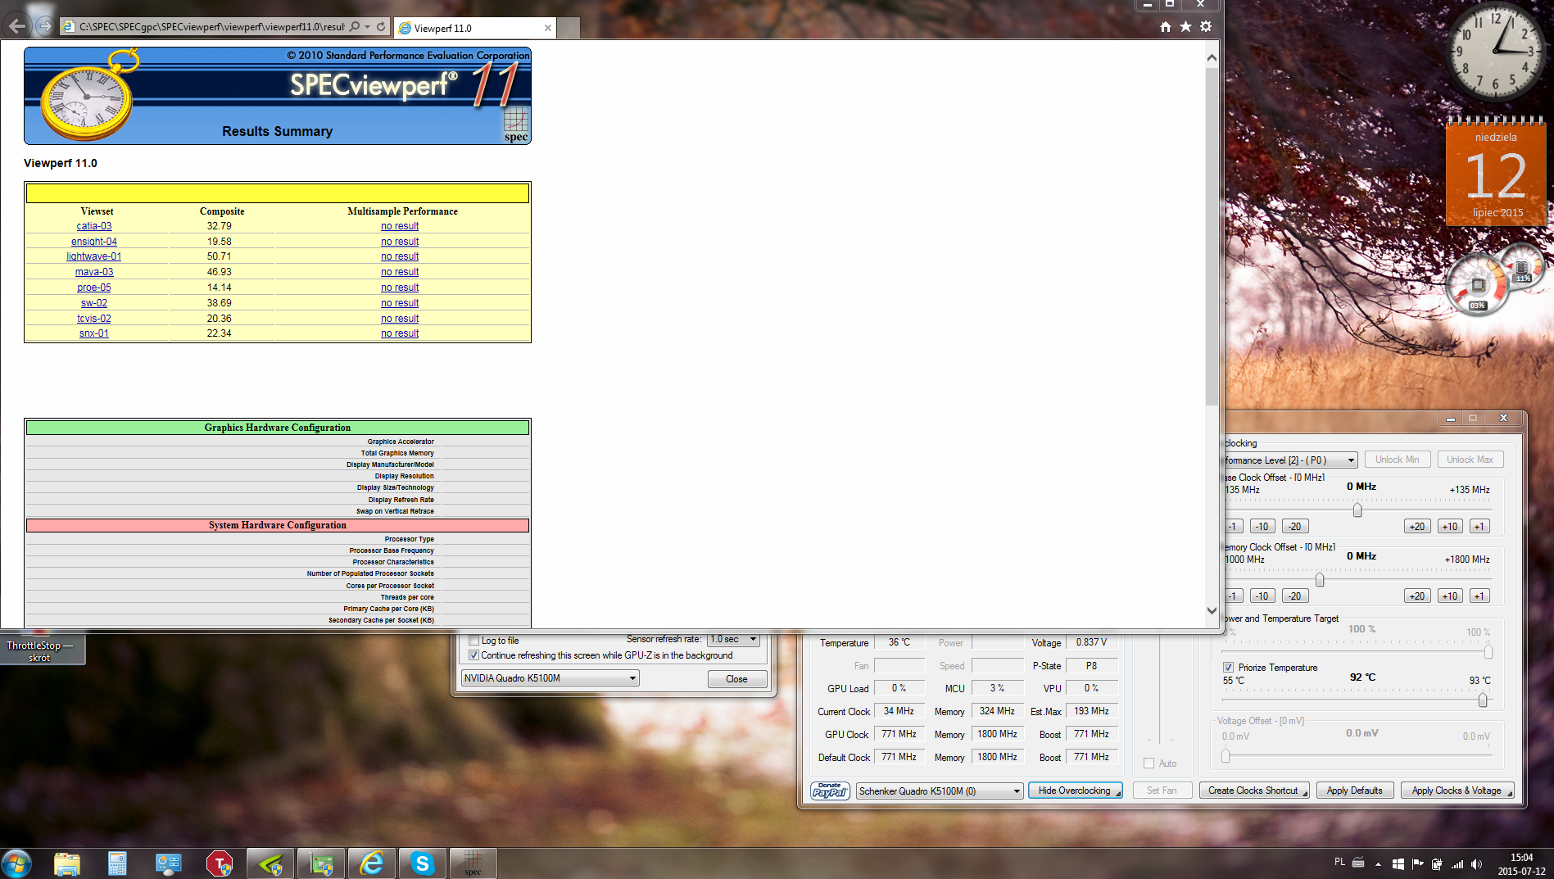Open Calculator from the taskbar
Screen dimensions: 1554x879
(118, 863)
